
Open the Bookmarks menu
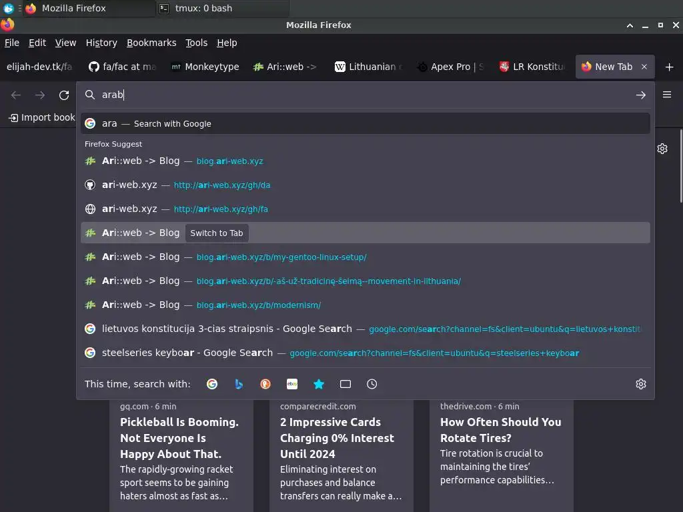(151, 43)
